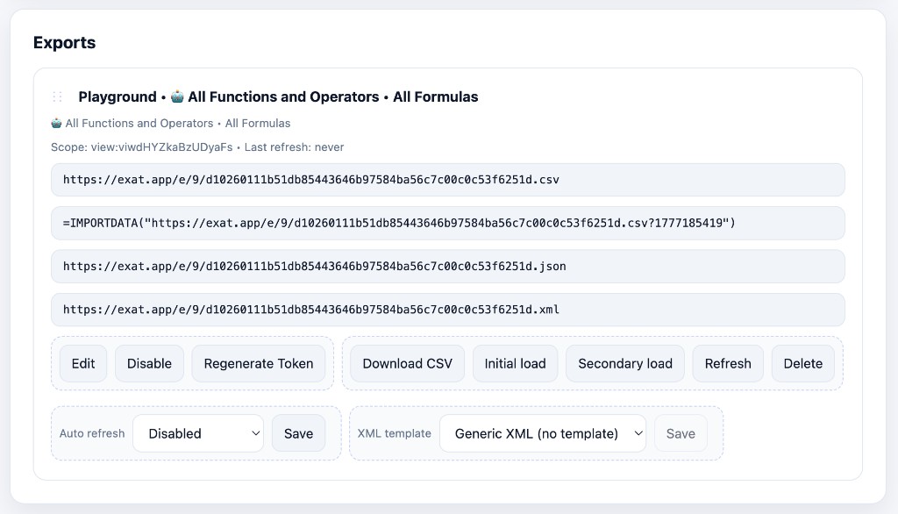Image resolution: width=898 pixels, height=514 pixels.
Task: Trigger the Initial load
Action: tap(515, 362)
